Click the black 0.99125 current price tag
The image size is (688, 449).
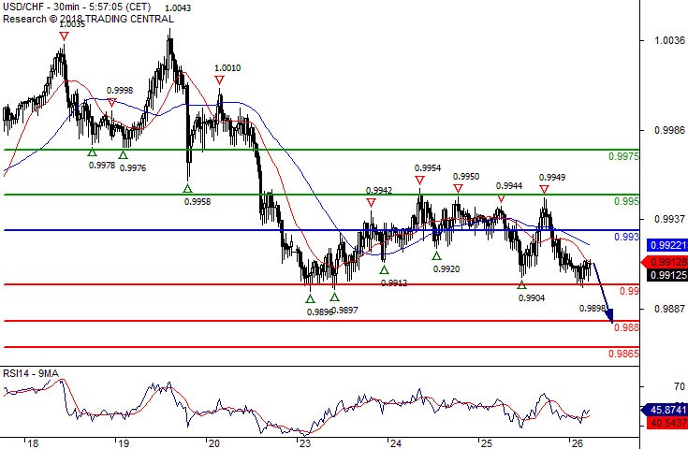click(x=667, y=275)
